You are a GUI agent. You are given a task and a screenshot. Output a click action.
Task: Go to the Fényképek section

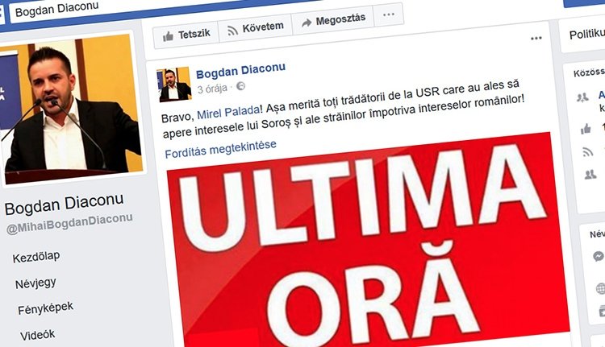pyautogui.click(x=45, y=308)
